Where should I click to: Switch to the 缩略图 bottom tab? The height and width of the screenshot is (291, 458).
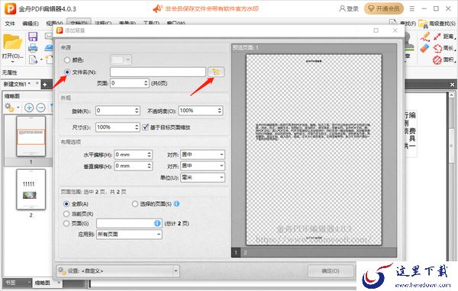[42, 283]
